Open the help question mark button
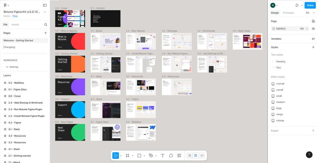The width and height of the screenshot is (317, 163). (309, 155)
